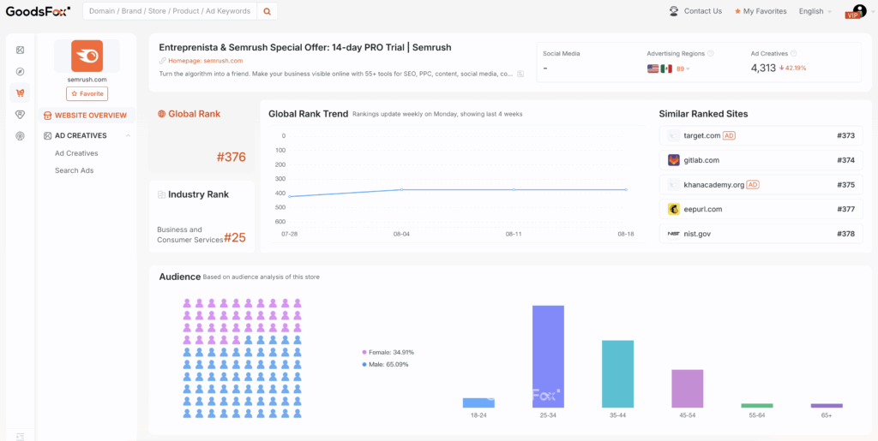Open the Ad Creatives sub-item

point(76,153)
